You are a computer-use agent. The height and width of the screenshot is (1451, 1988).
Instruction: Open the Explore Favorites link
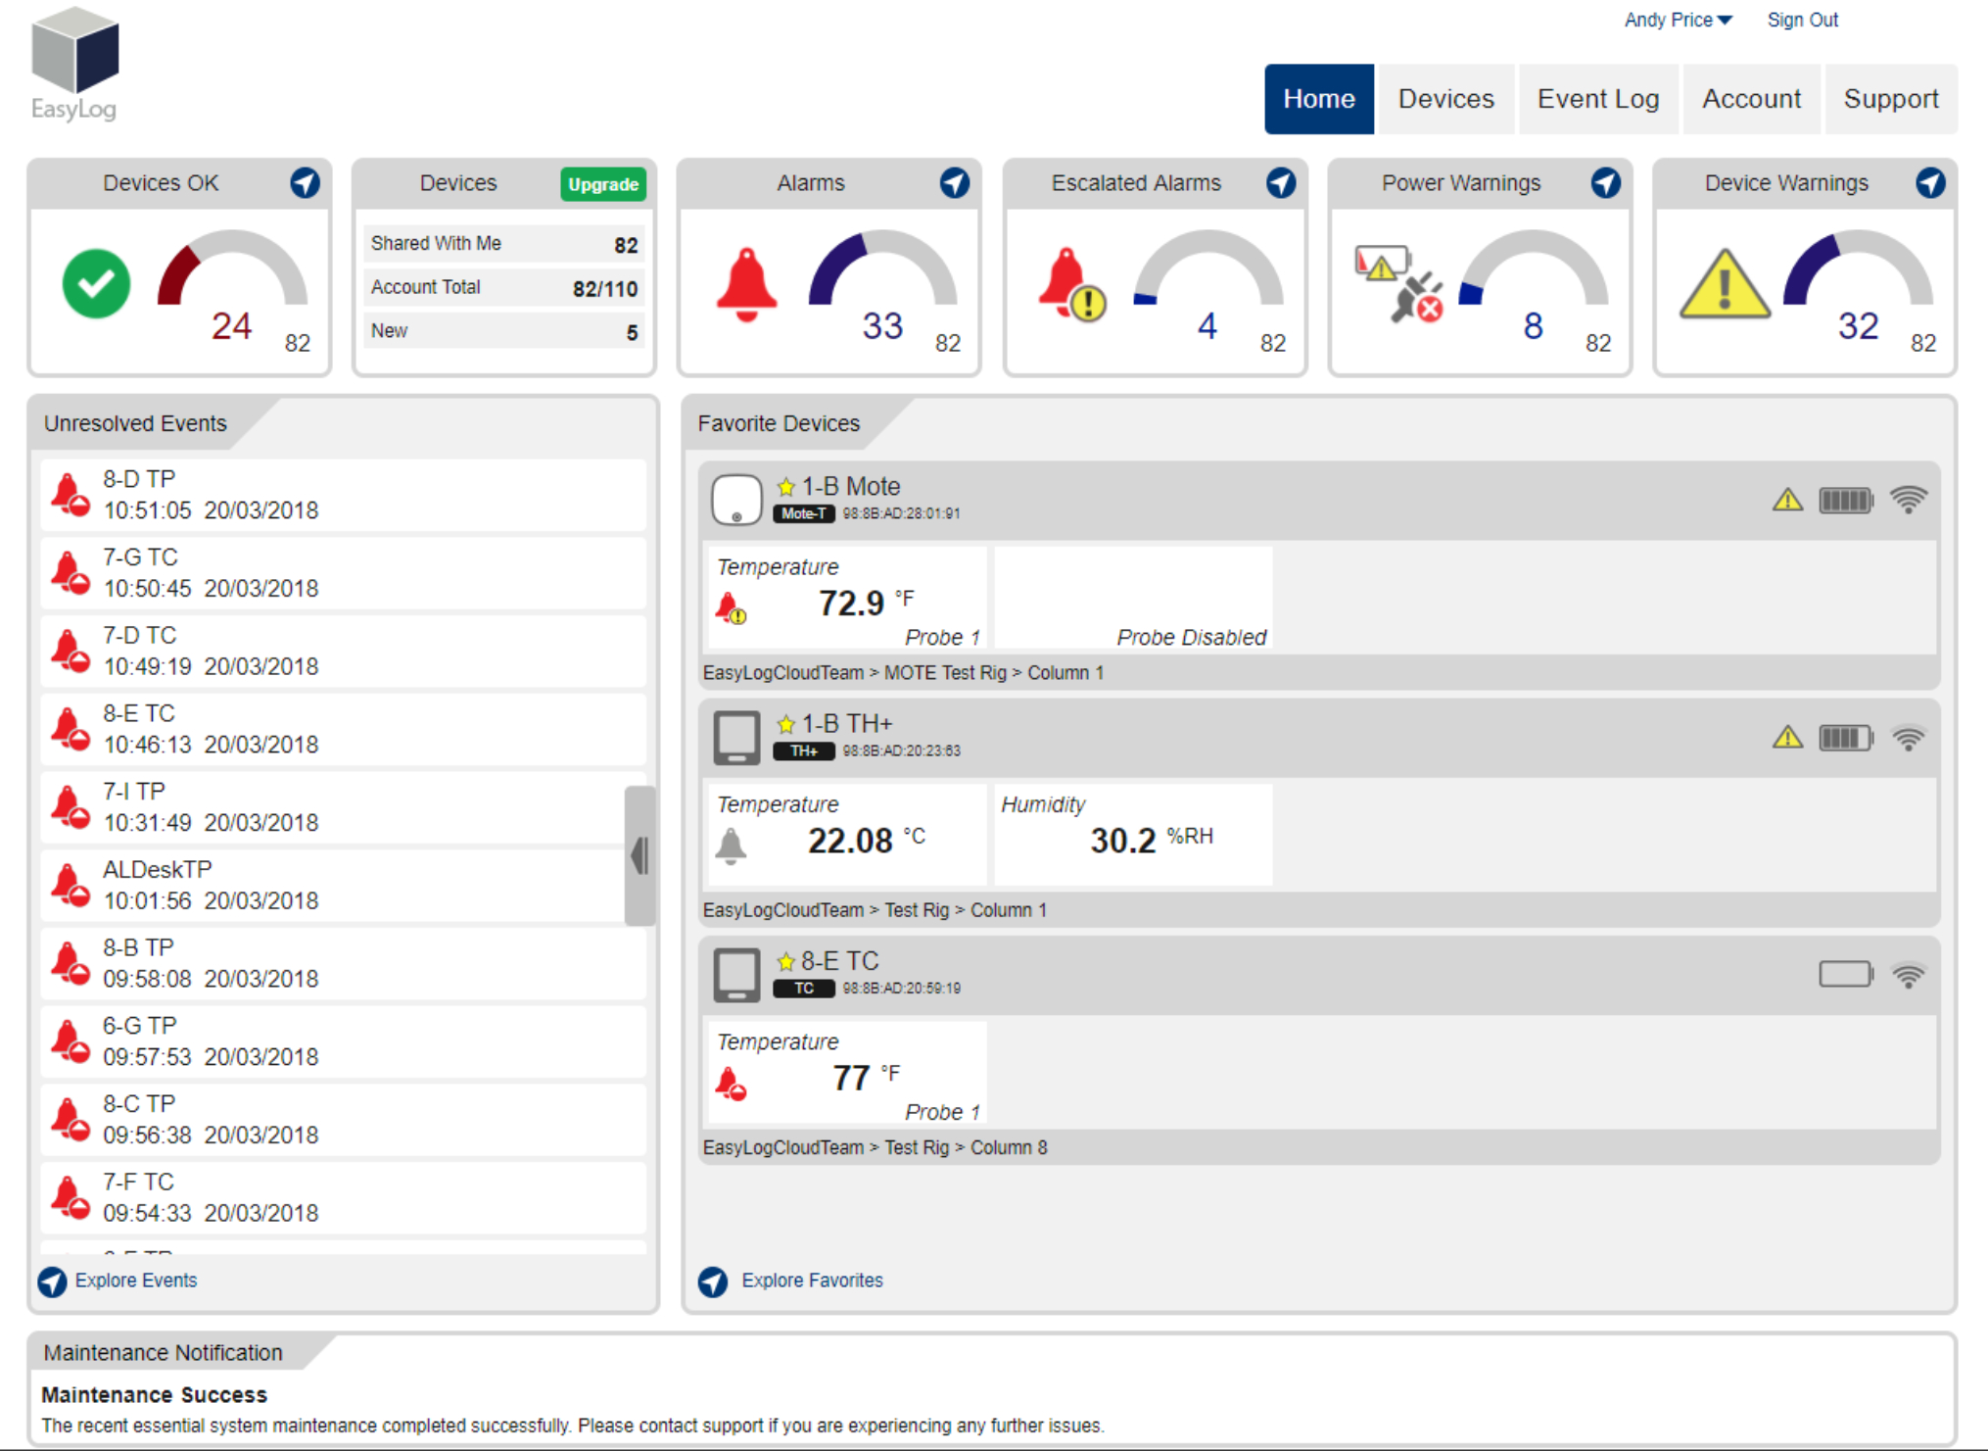[812, 1281]
